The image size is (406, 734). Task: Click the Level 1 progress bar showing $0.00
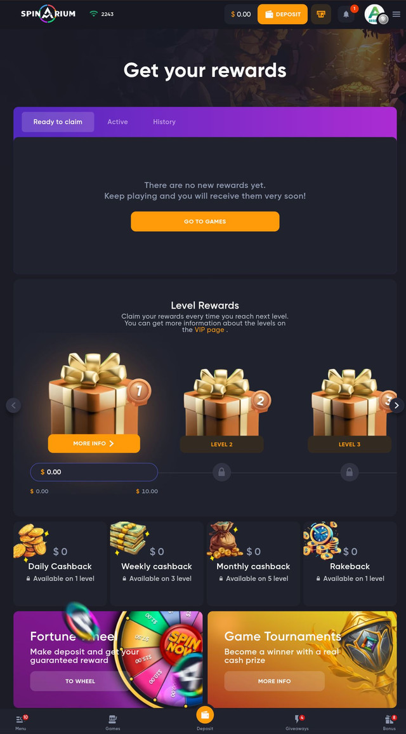point(94,472)
